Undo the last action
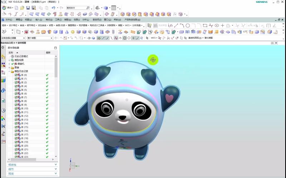The image size is (286, 178). click(53, 7)
